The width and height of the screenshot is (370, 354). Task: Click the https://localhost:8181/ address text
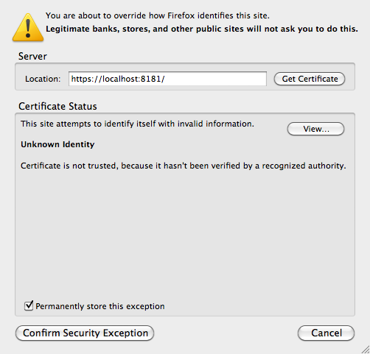(x=118, y=79)
